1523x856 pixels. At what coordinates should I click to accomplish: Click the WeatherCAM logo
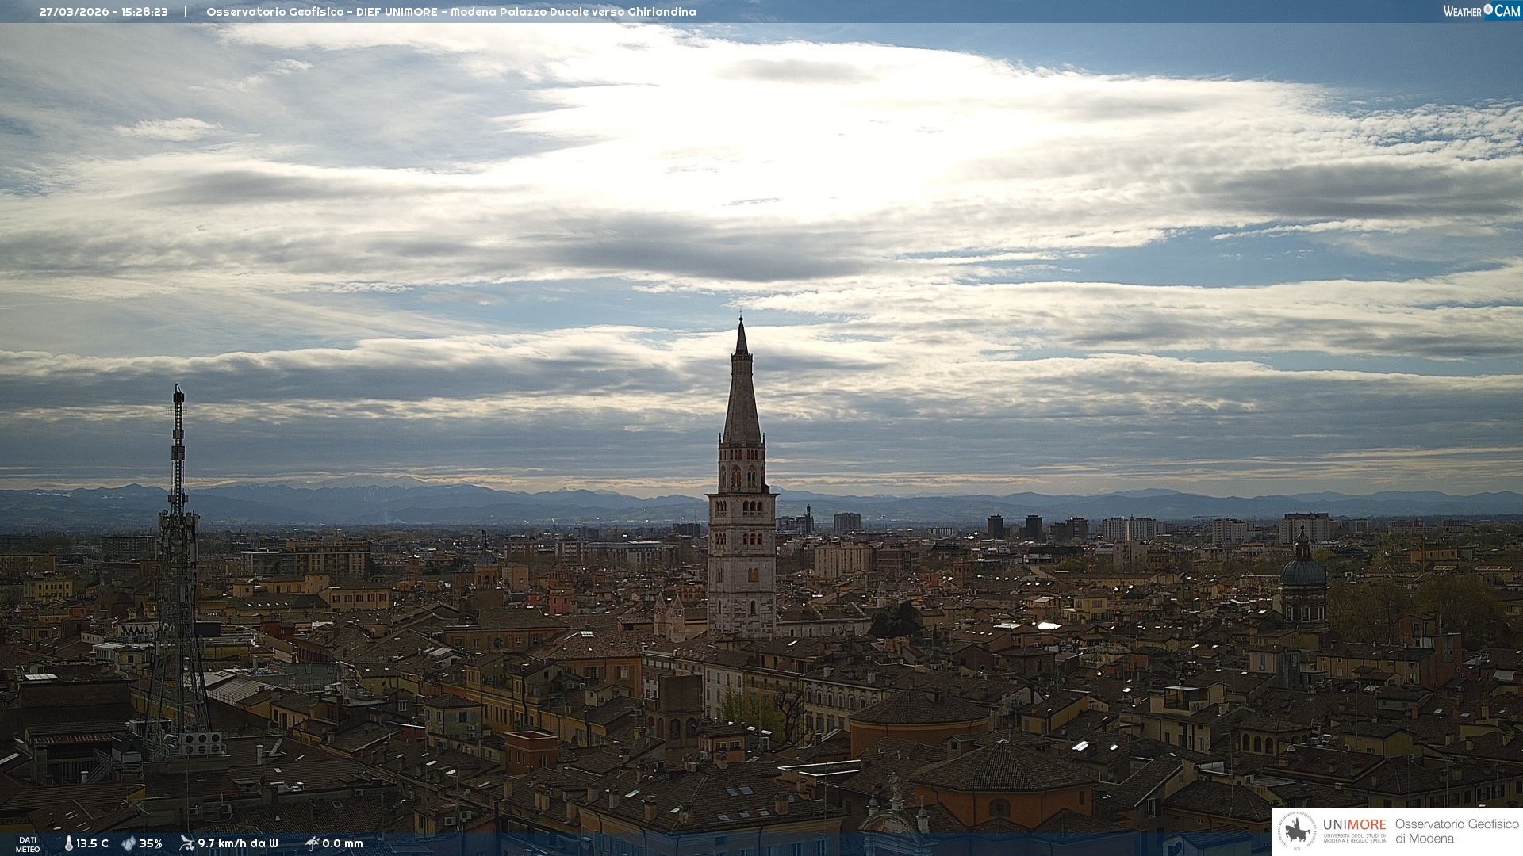pyautogui.click(x=1481, y=11)
